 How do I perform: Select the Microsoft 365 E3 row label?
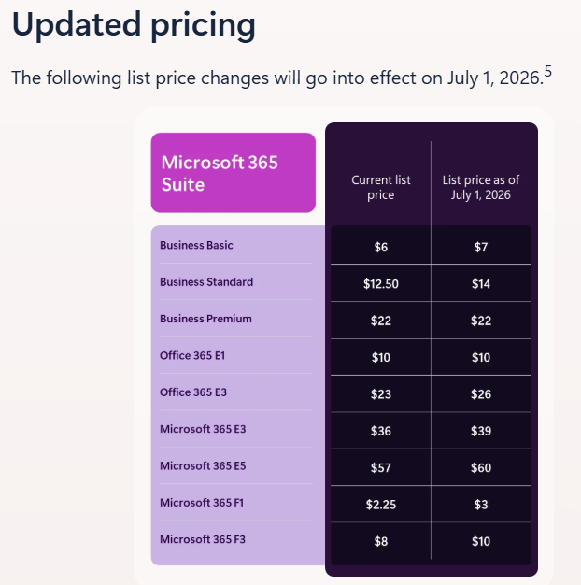coord(203,429)
